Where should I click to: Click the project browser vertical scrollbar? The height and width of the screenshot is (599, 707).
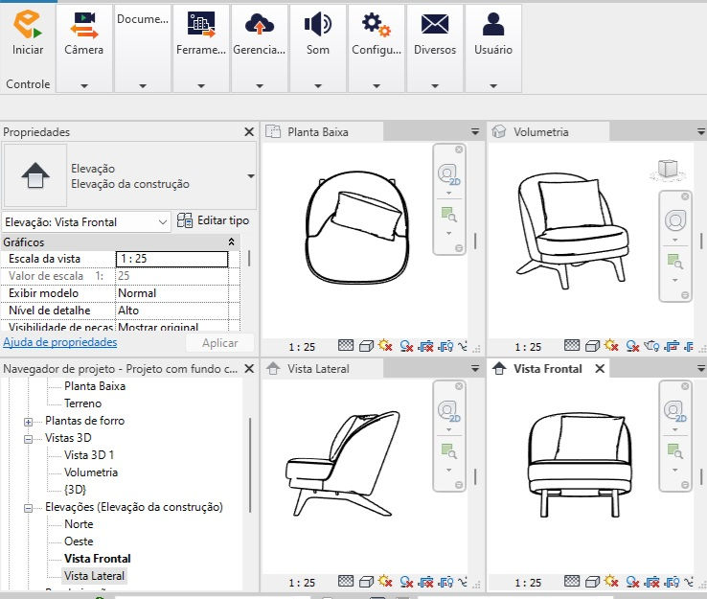coord(250,465)
